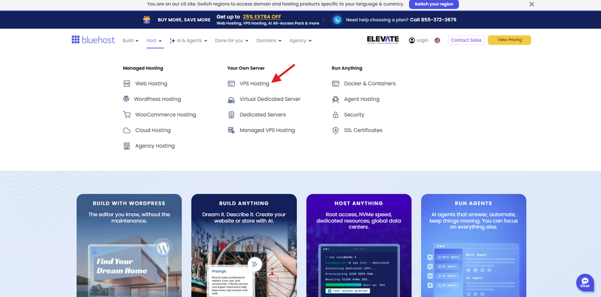Image resolution: width=601 pixels, height=297 pixels.
Task: Click the phone call icon
Action: click(x=337, y=20)
